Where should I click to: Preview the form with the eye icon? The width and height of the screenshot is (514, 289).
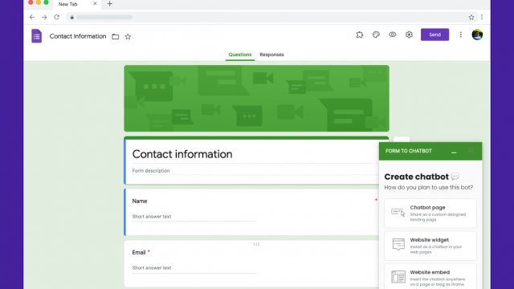pos(393,35)
